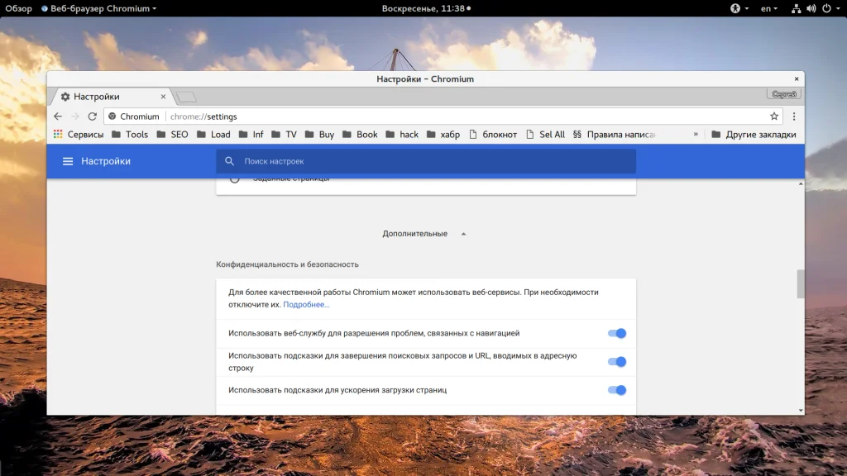847x476 pixels.
Task: Open the Настройки hamburger menu icon
Action: click(x=68, y=161)
